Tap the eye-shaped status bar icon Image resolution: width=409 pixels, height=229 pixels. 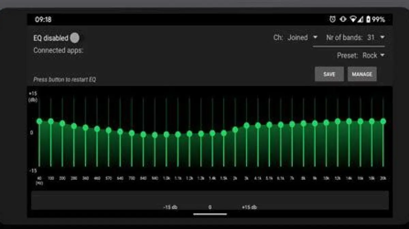pyautogui.click(x=343, y=19)
